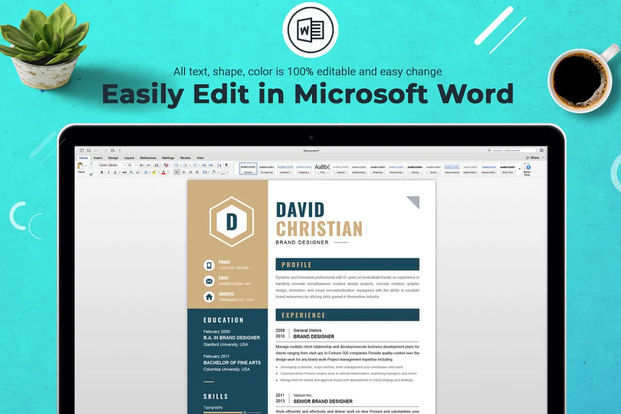Open the customize quick access toolbar dropdown
This screenshot has width=621, height=414.
[119, 150]
